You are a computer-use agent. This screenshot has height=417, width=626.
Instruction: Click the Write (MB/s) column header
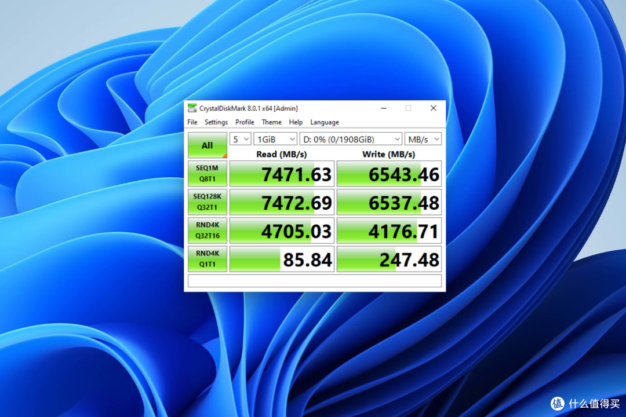pos(388,154)
